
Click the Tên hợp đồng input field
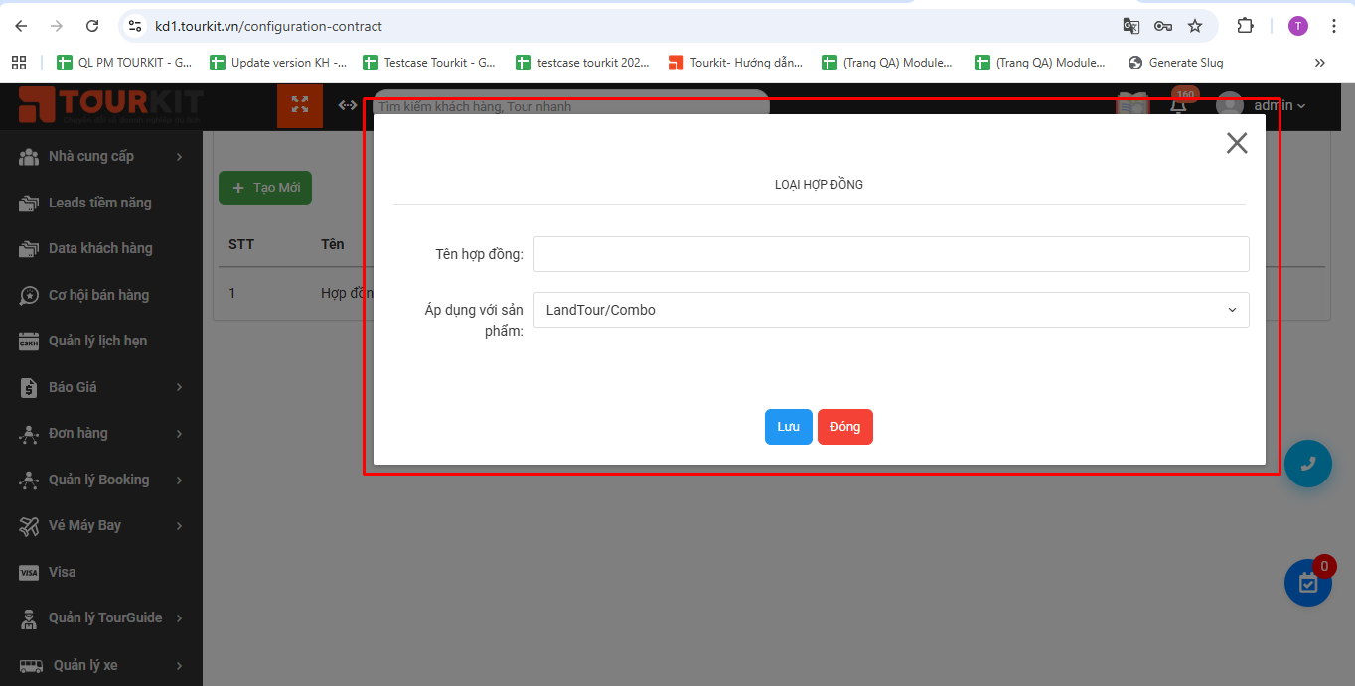[x=890, y=254]
